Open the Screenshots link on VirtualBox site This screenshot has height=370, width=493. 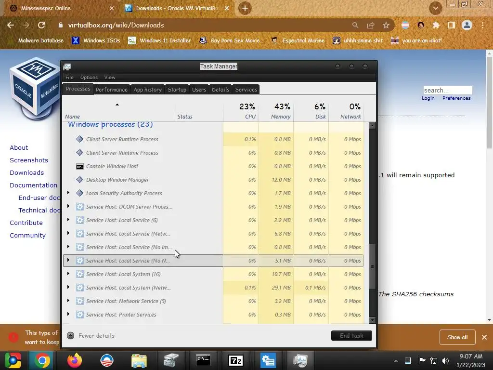pyautogui.click(x=29, y=160)
